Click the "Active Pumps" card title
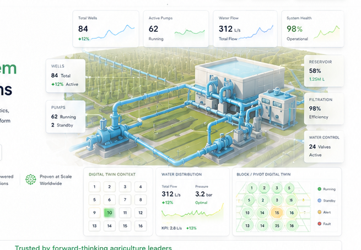This screenshot has height=250, width=361. 160,18
